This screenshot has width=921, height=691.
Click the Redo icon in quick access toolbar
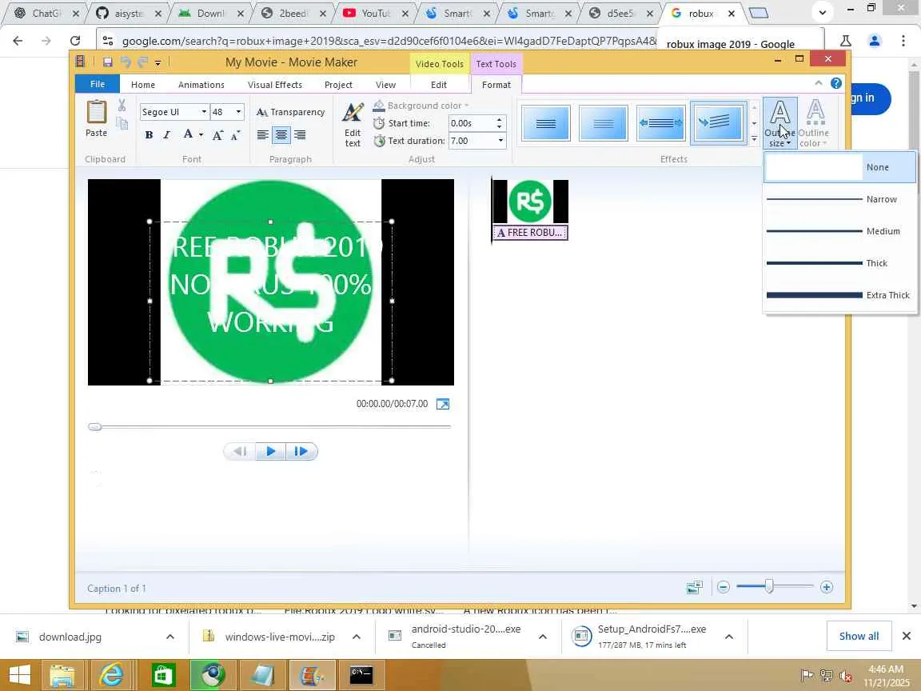pos(143,62)
